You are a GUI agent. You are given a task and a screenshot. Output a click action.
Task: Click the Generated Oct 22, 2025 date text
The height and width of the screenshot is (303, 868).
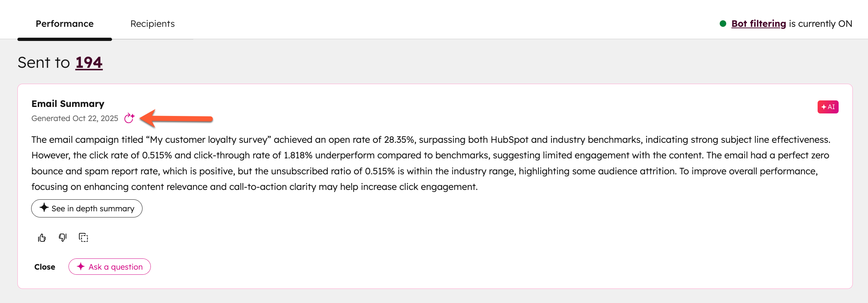coord(75,119)
